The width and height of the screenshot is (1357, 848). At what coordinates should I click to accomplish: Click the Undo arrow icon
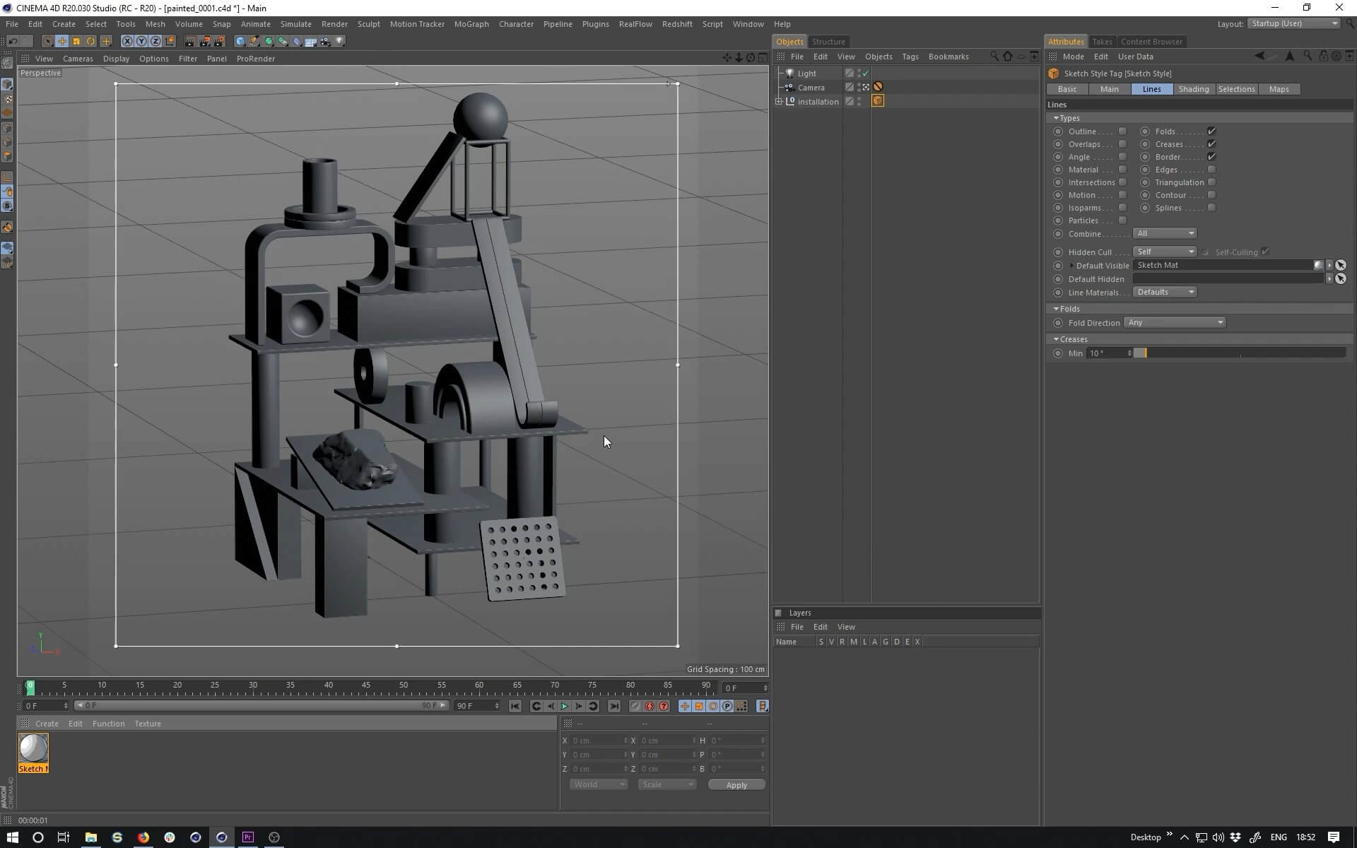point(13,41)
